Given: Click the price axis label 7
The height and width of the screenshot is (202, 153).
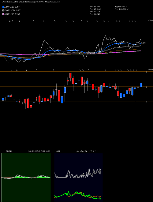Looking at the screenshot, I should pos(146,102).
